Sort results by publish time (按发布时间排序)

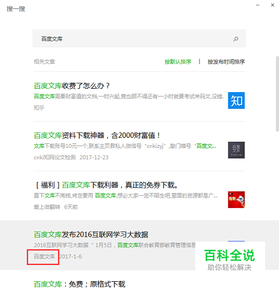[226, 61]
